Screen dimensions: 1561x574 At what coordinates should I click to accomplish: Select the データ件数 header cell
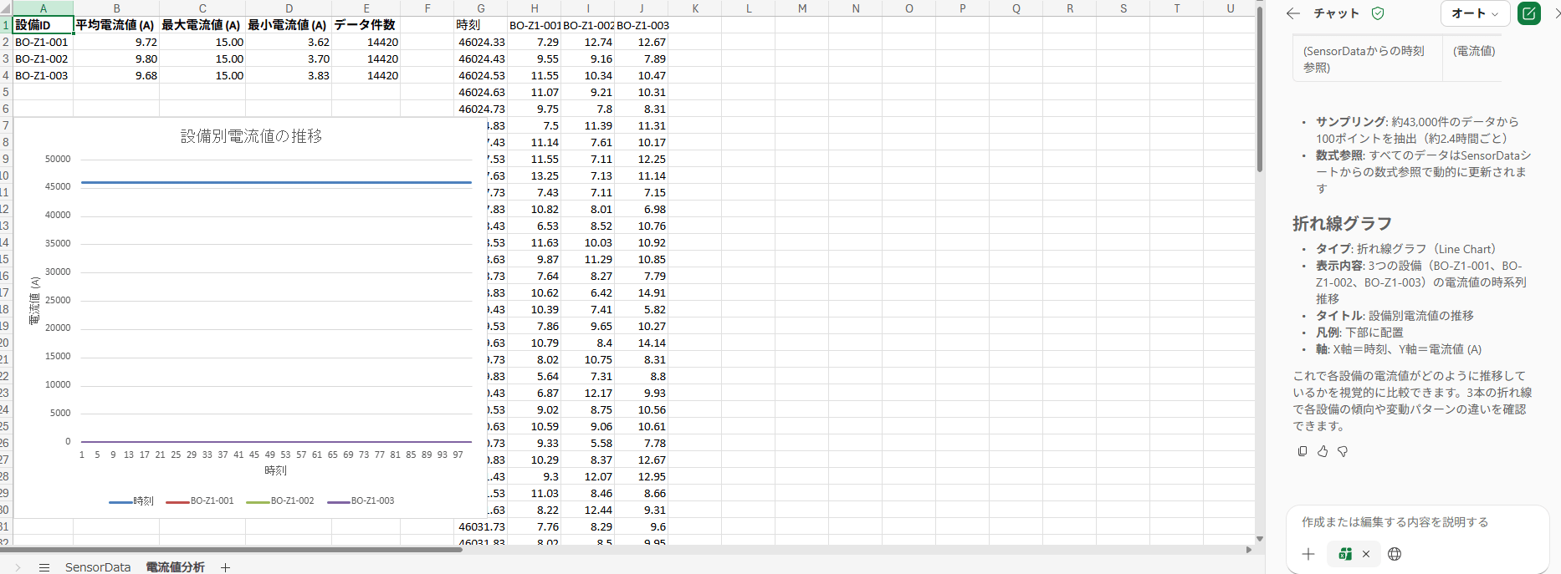[366, 25]
